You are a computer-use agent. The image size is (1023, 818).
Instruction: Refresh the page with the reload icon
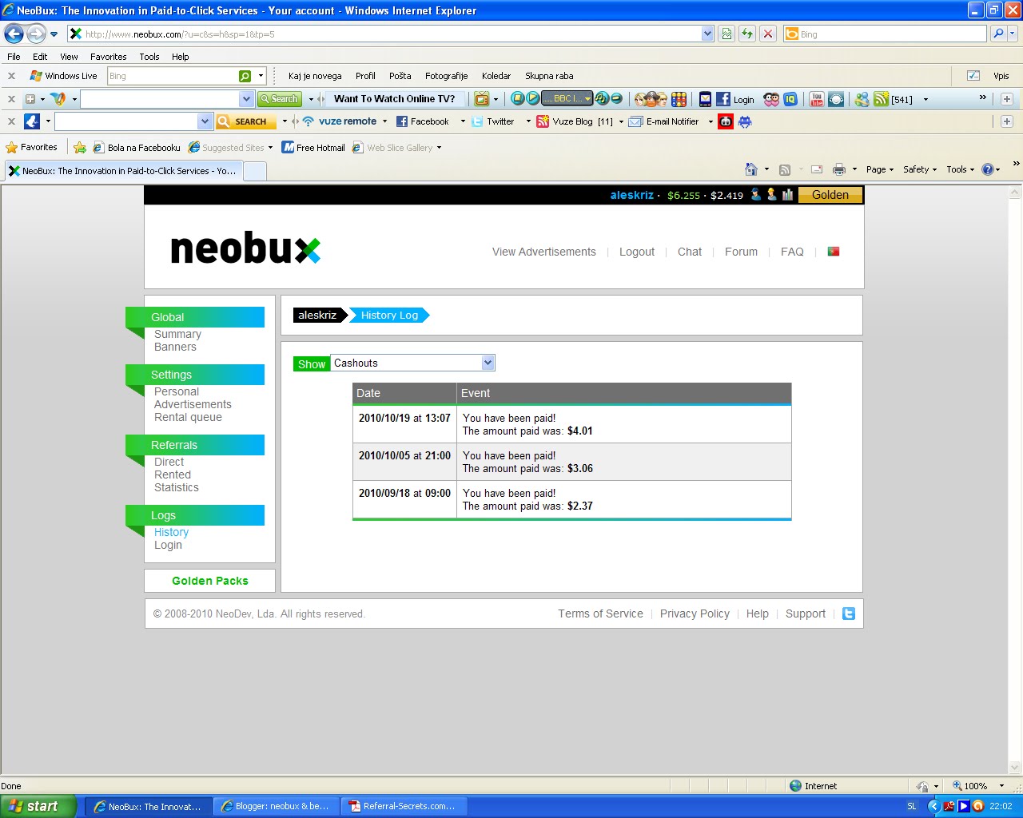748,34
